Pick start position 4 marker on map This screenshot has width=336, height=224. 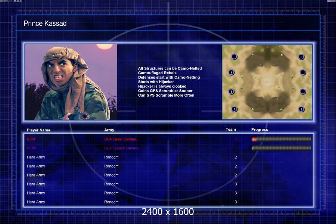pyautogui.click(x=231, y=72)
